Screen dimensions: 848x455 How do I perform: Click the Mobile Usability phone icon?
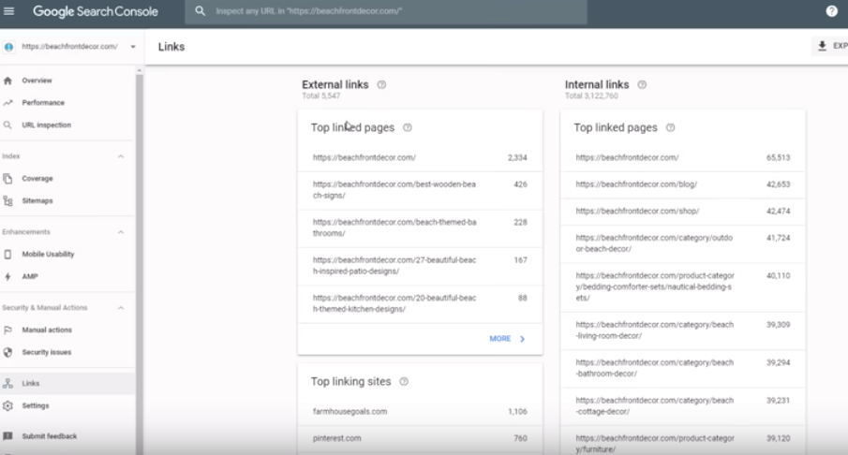pos(7,254)
